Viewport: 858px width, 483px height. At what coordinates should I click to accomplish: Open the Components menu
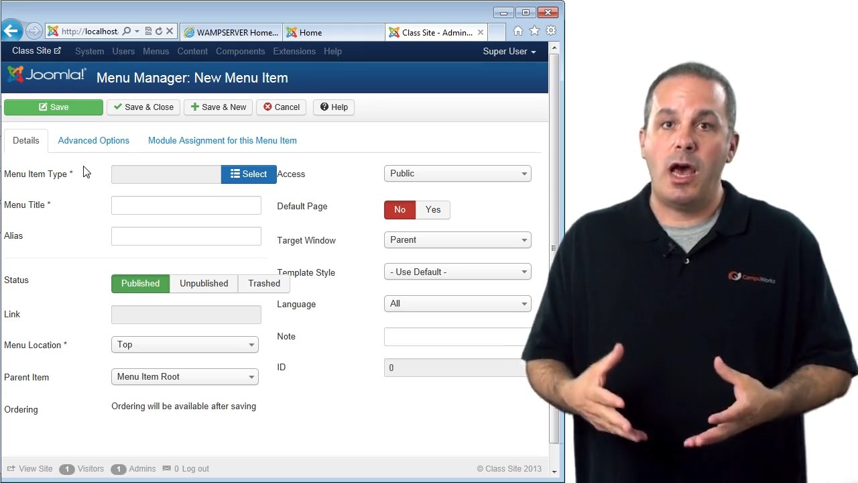click(x=240, y=51)
